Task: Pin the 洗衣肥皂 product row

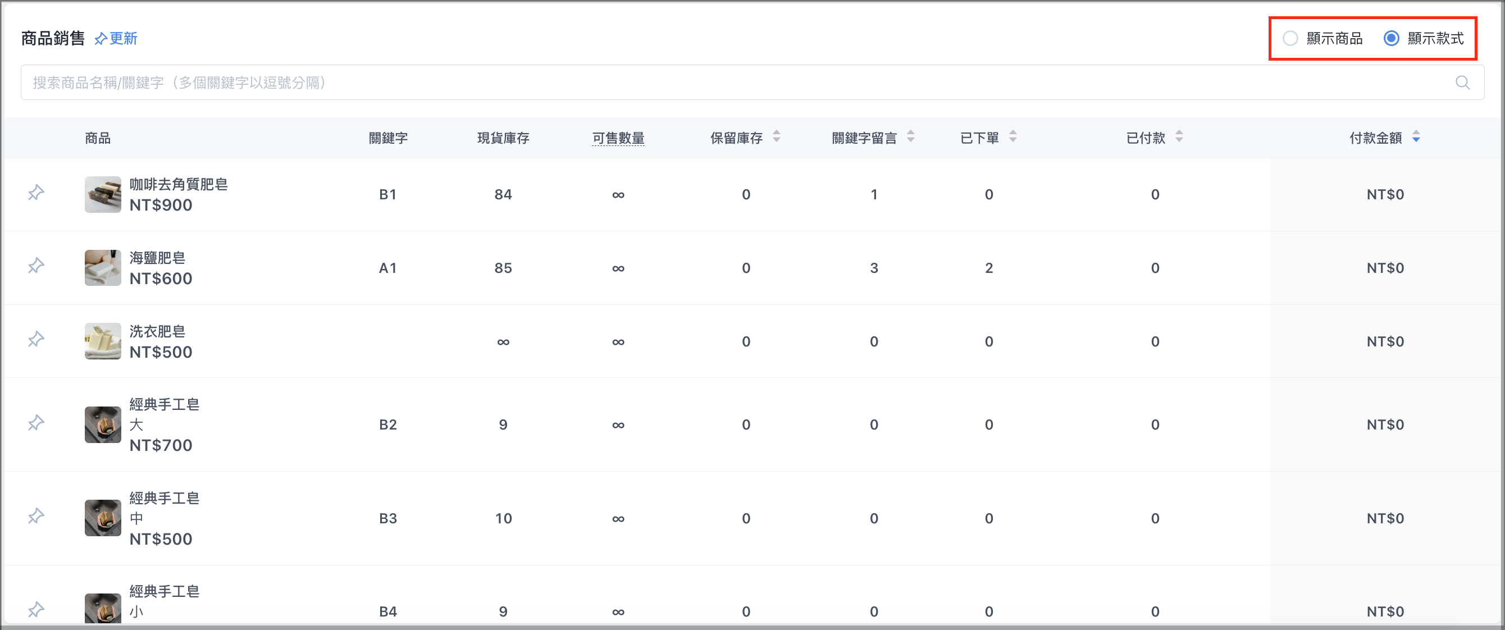Action: 37,339
